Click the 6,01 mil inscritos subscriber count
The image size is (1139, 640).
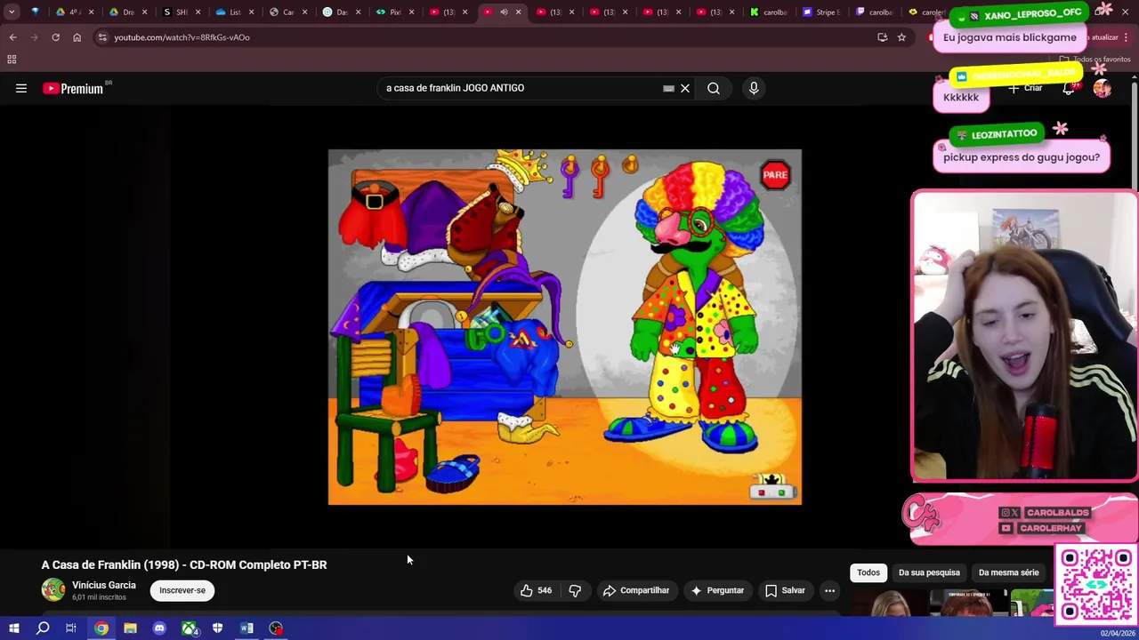coord(99,597)
